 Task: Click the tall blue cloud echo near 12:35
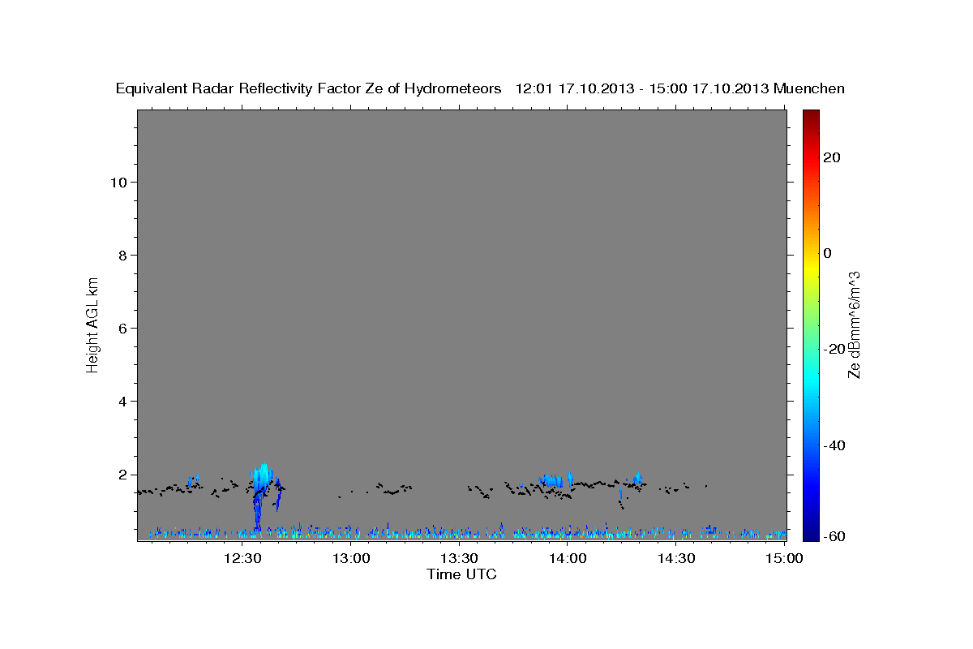[x=261, y=495]
